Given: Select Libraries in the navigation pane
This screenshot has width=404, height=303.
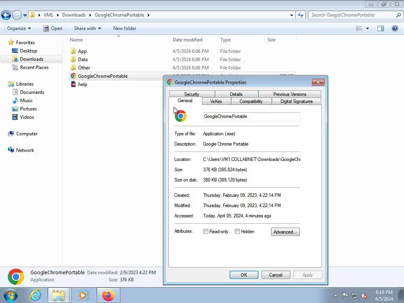Looking at the screenshot, I should [25, 84].
